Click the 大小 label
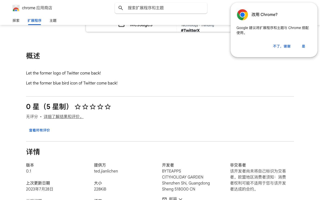 click(x=98, y=183)
